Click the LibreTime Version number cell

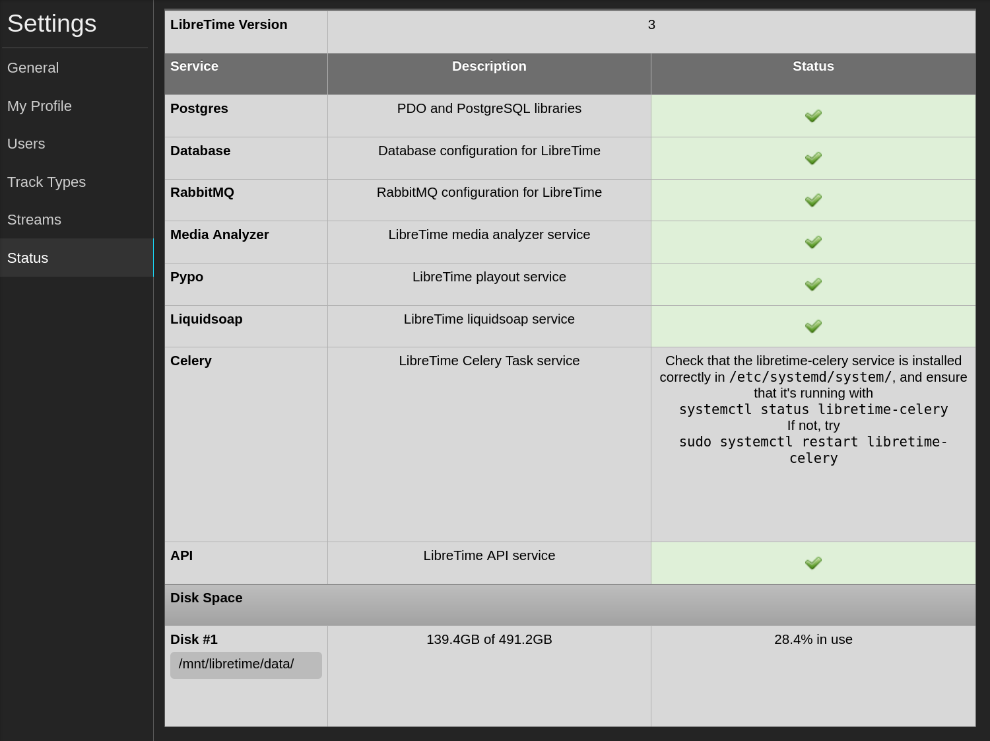coord(651,25)
